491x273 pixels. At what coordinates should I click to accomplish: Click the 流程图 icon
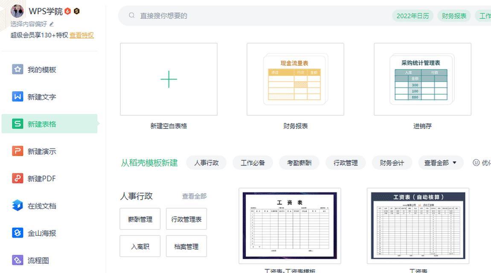[x=17, y=260]
